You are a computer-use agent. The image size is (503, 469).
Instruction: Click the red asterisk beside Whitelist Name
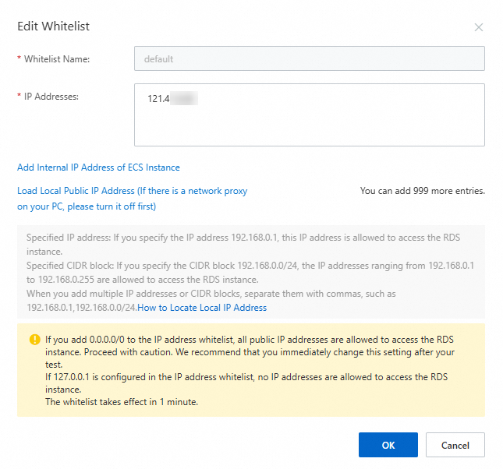point(19,59)
